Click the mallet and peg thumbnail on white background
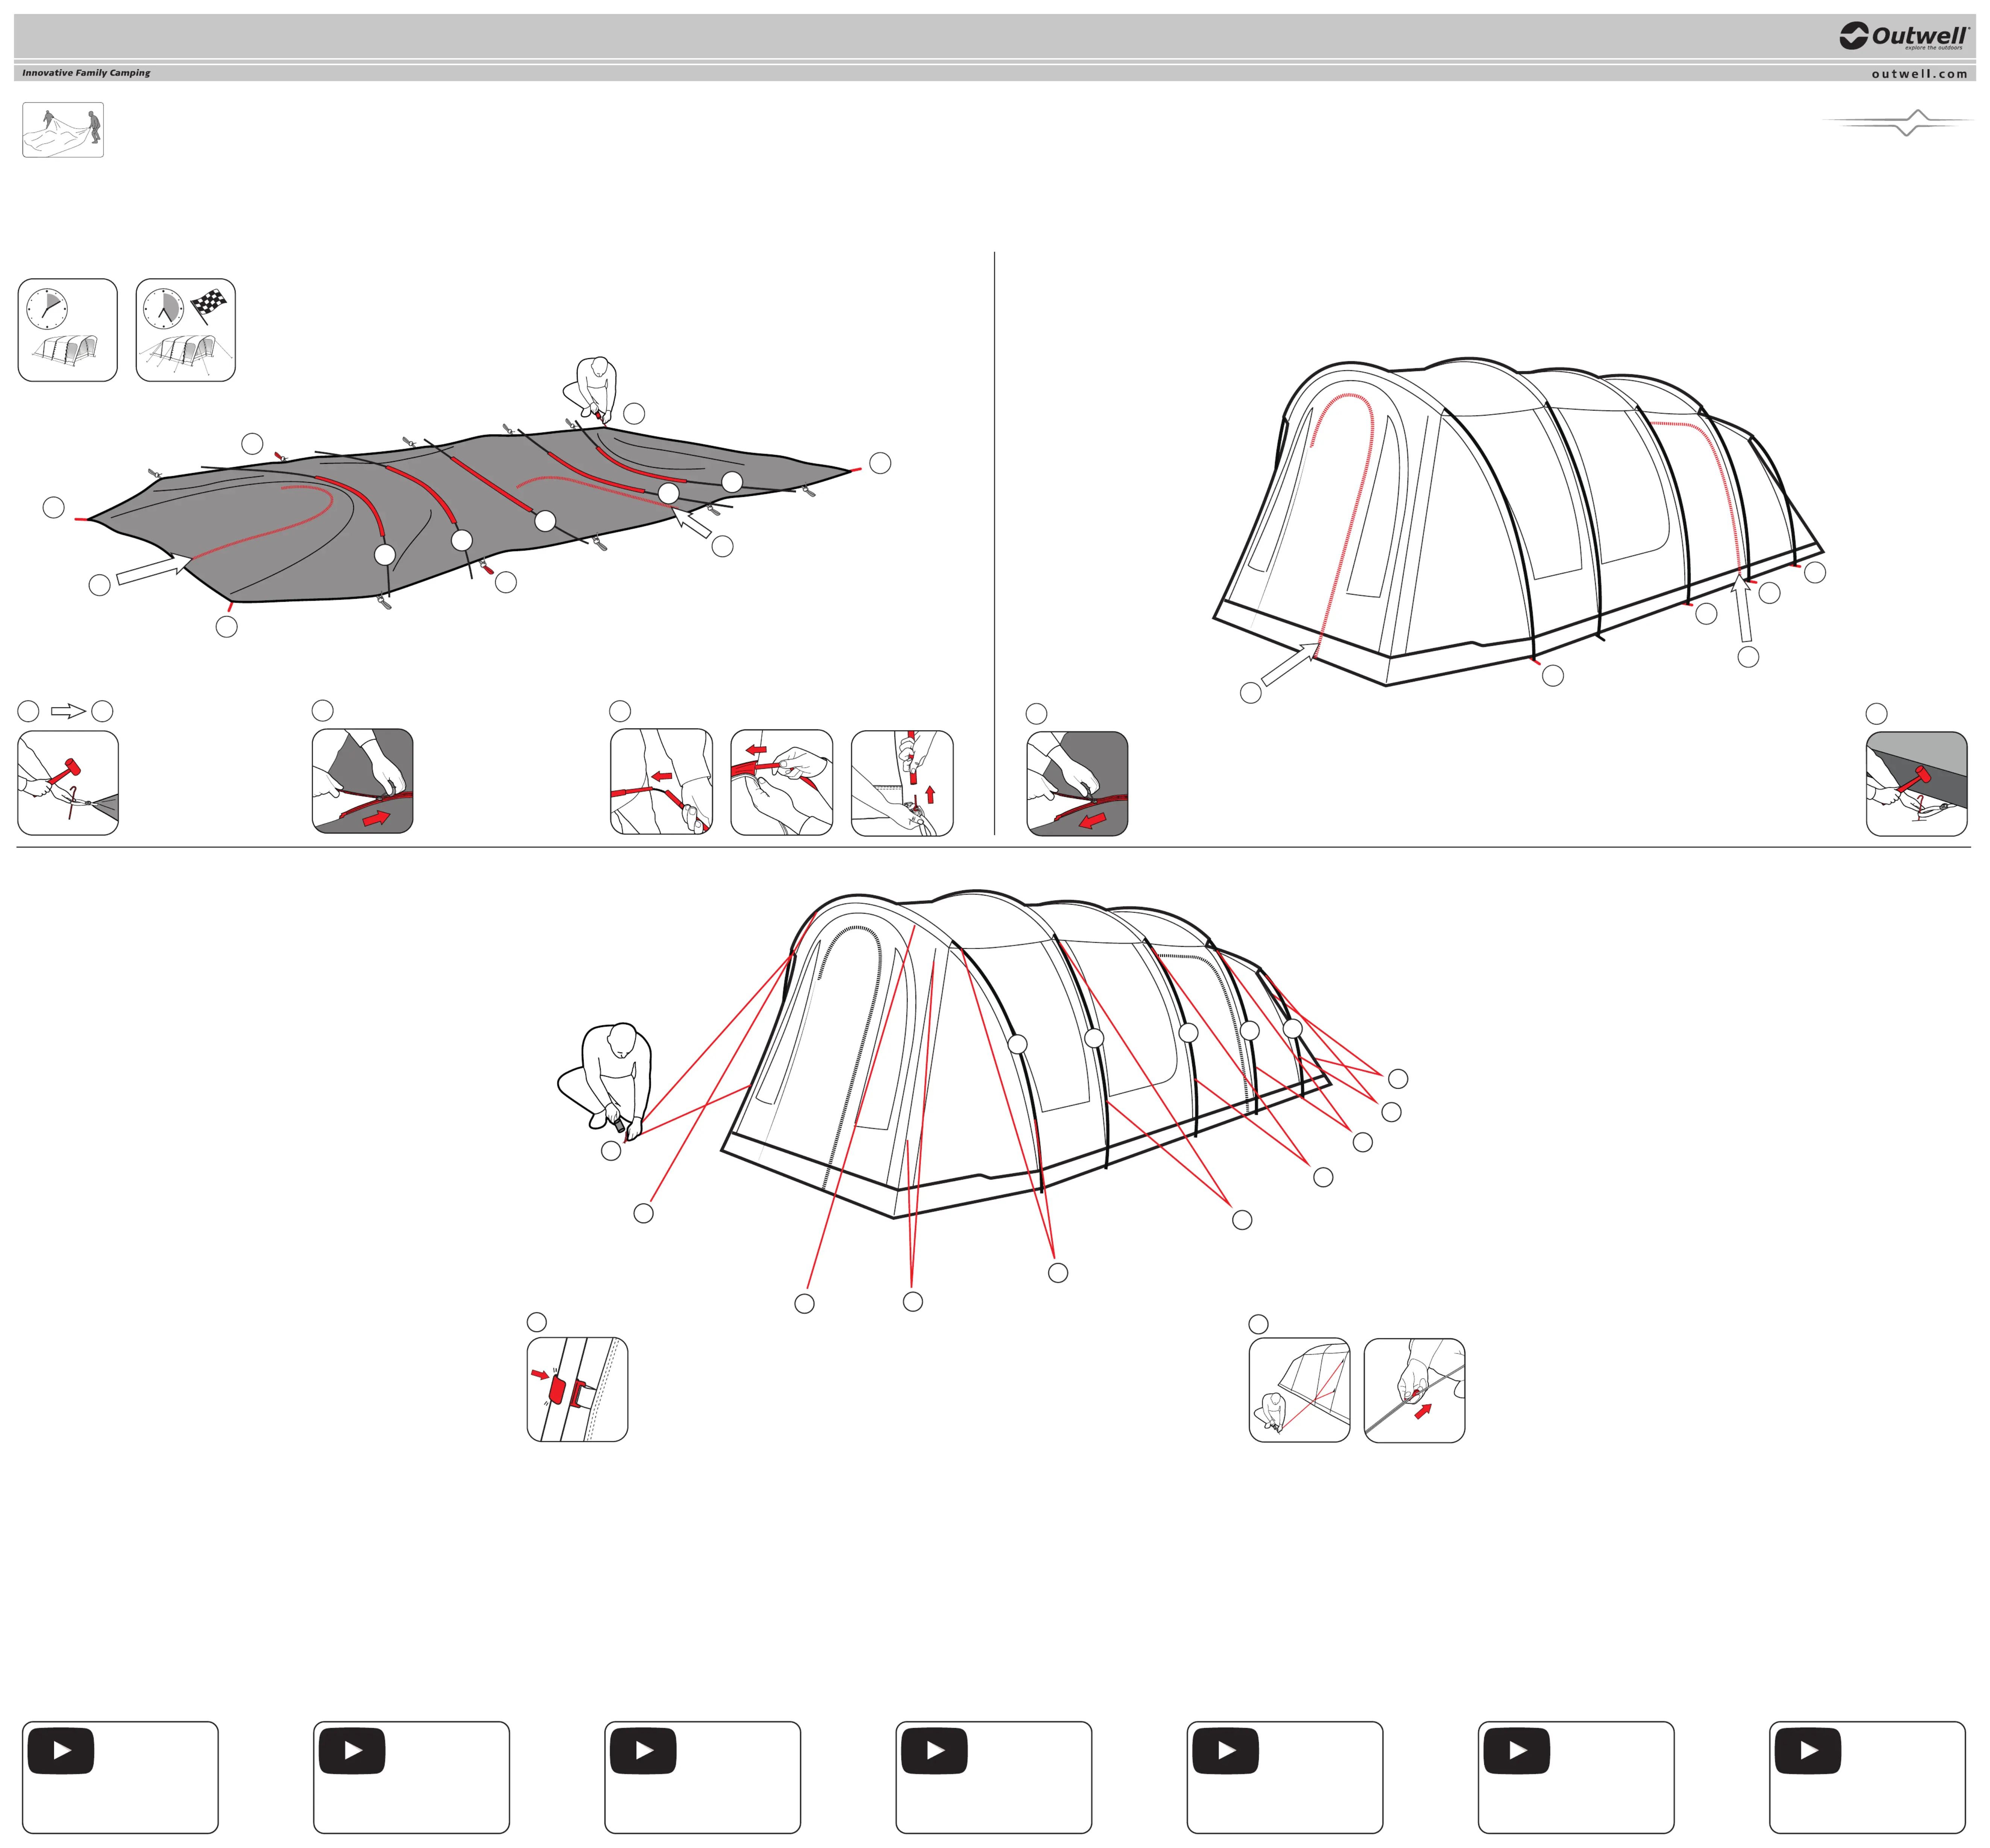1990x1848 pixels. tap(68, 783)
